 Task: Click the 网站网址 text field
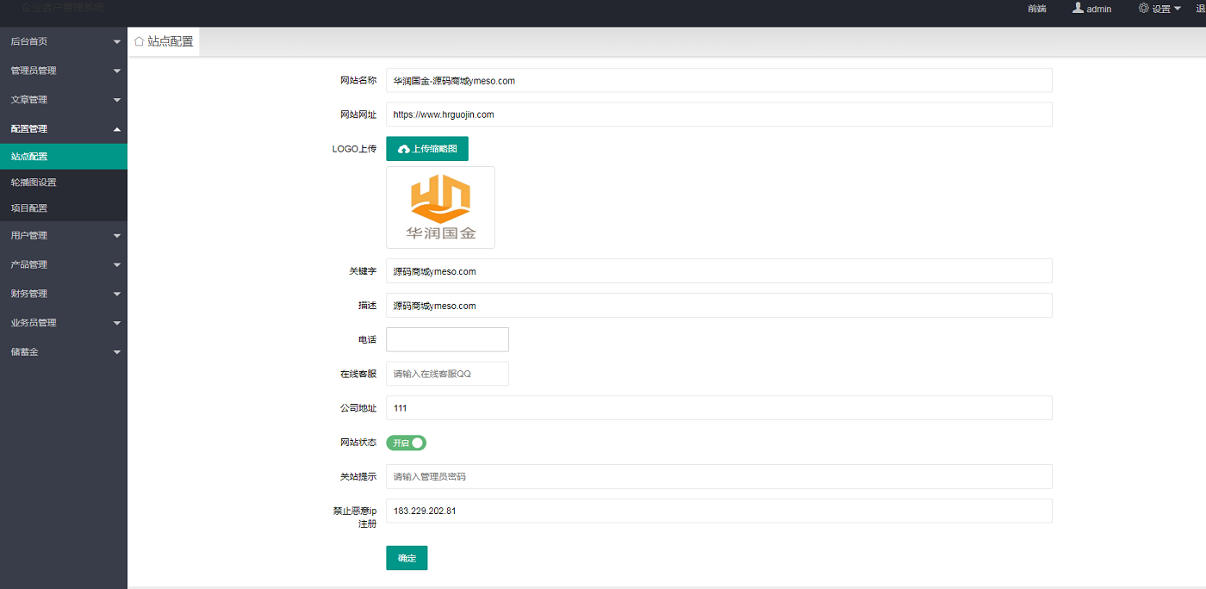pyautogui.click(x=718, y=115)
